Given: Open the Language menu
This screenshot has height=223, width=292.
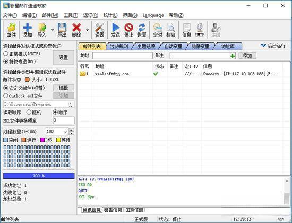Looking at the screenshot, I should [153, 15].
